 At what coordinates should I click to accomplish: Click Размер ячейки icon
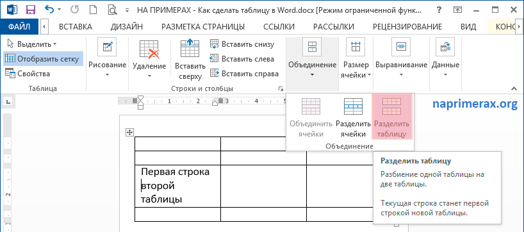[x=356, y=47]
